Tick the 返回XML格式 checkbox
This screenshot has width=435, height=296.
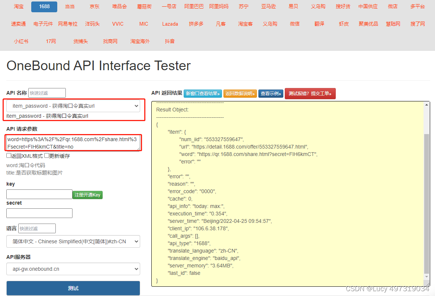coord(9,156)
